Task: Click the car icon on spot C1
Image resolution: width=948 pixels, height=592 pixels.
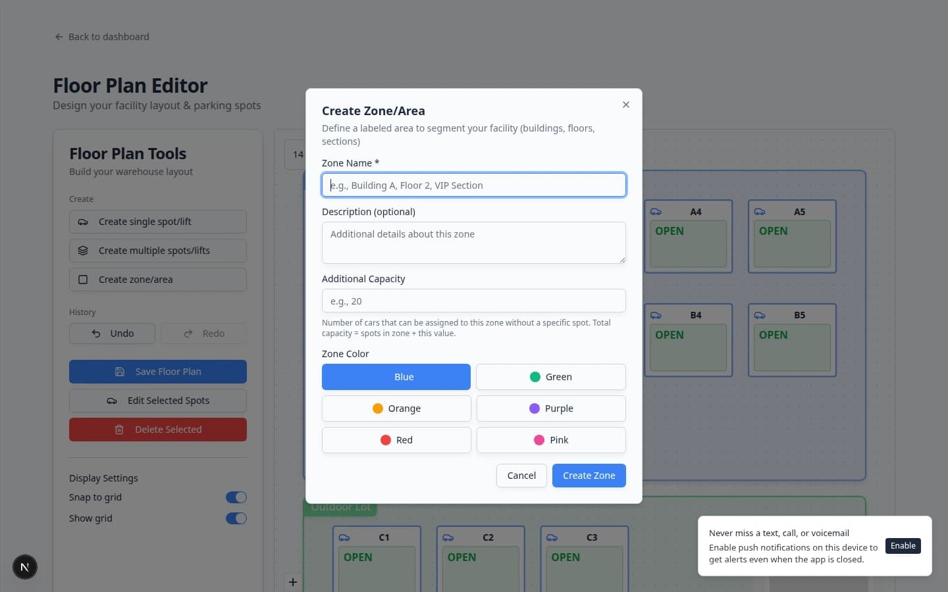Action: pyautogui.click(x=344, y=537)
